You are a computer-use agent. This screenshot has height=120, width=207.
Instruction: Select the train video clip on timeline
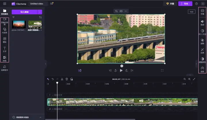pos(122,102)
